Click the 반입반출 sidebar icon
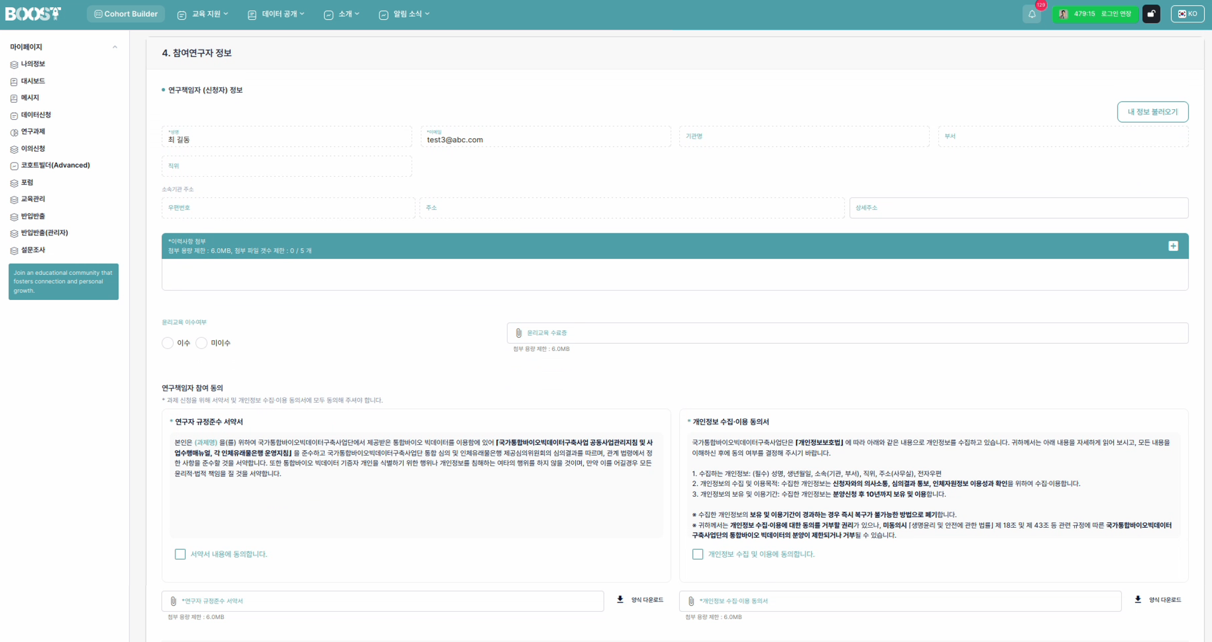The height and width of the screenshot is (642, 1212). pyautogui.click(x=14, y=217)
